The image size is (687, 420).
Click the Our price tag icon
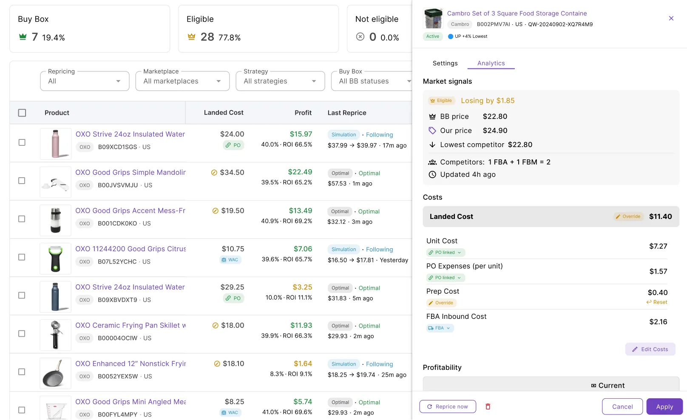[432, 131]
